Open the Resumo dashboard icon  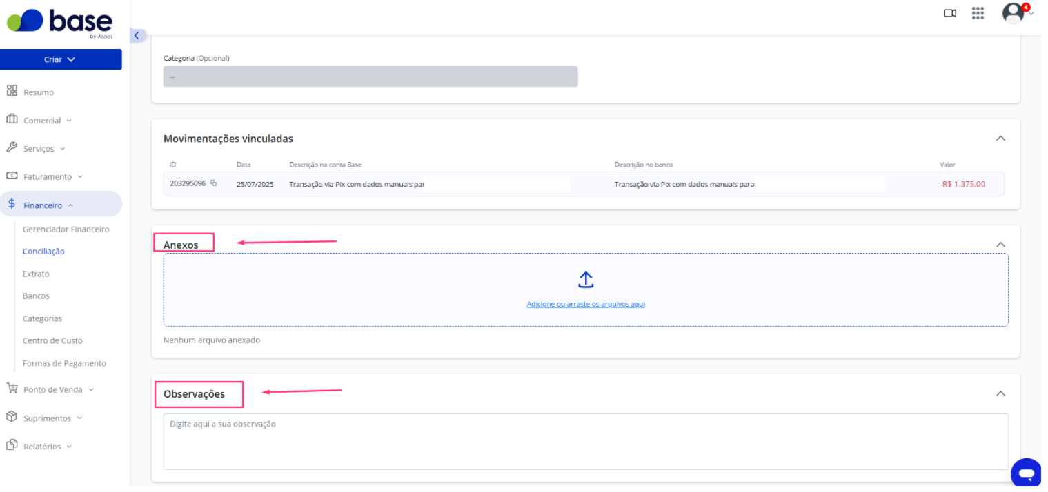(x=12, y=91)
